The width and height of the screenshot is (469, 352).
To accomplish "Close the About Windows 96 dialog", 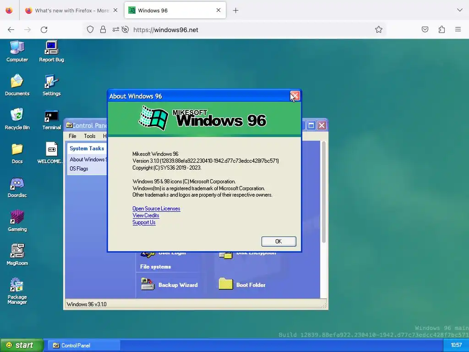I will click(x=294, y=96).
